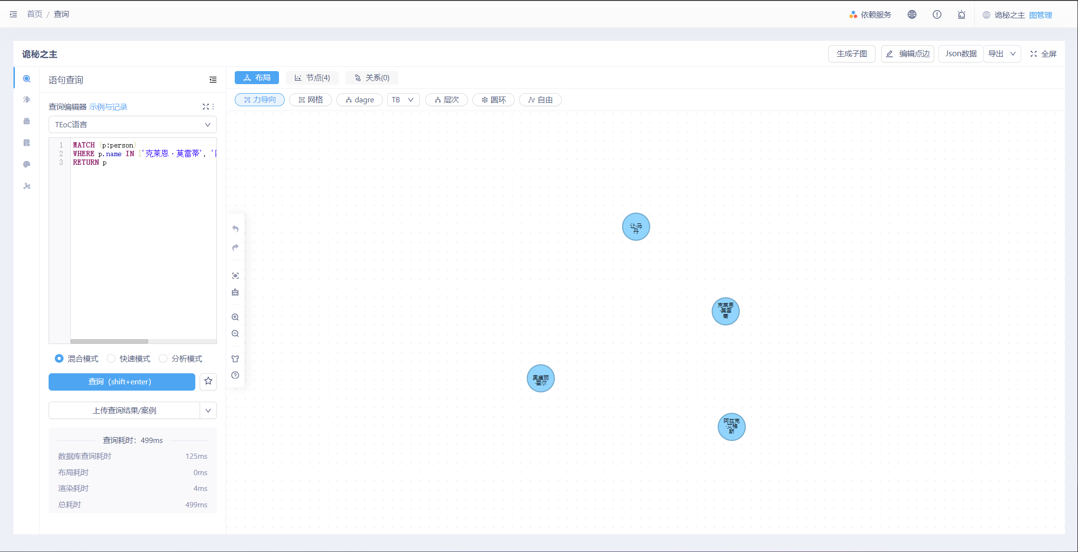This screenshot has width=1078, height=552.
Task: Select the 分析模式 radio button
Action: [x=163, y=358]
